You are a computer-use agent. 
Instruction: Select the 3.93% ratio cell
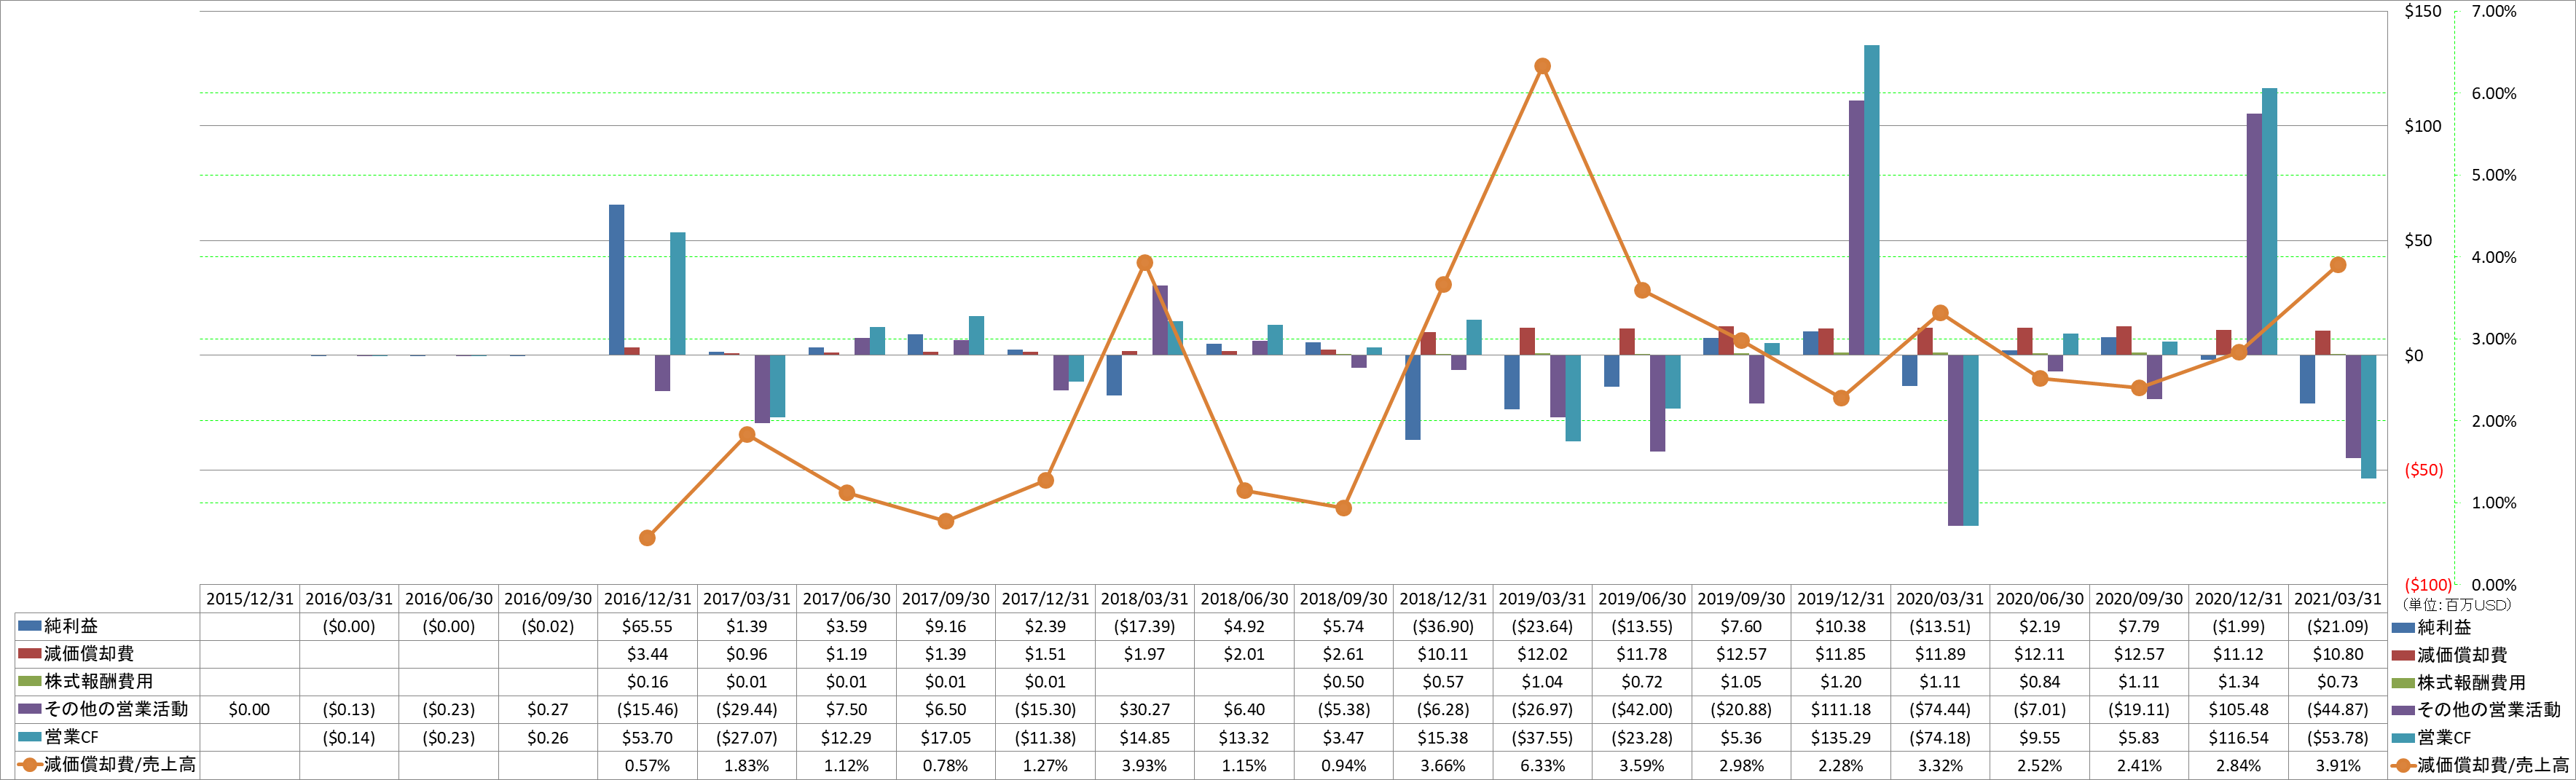coord(1145,766)
